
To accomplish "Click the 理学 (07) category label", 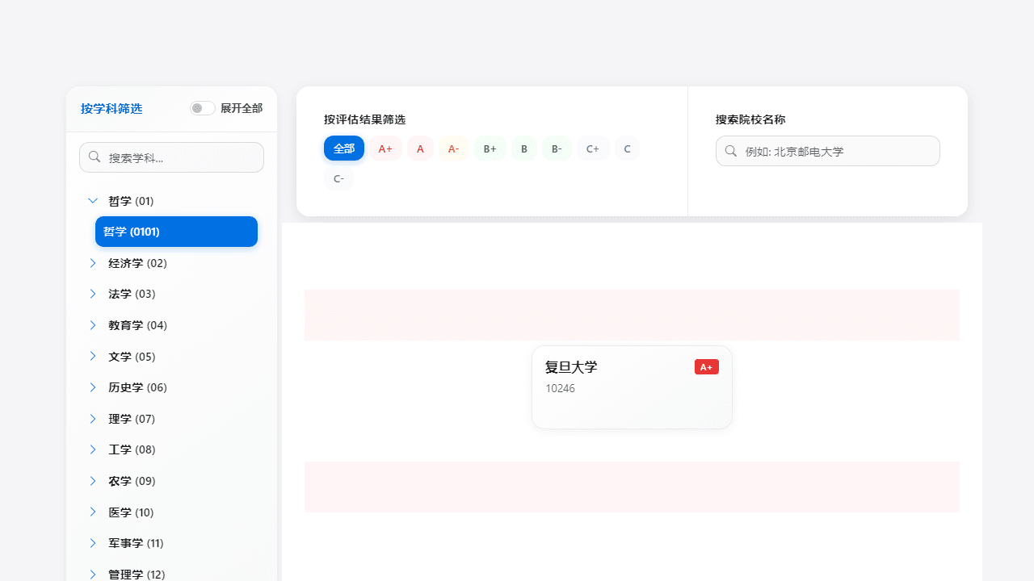I will click(x=132, y=419).
